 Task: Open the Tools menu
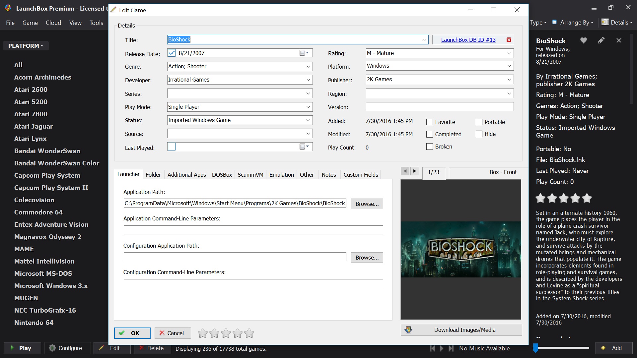96,23
